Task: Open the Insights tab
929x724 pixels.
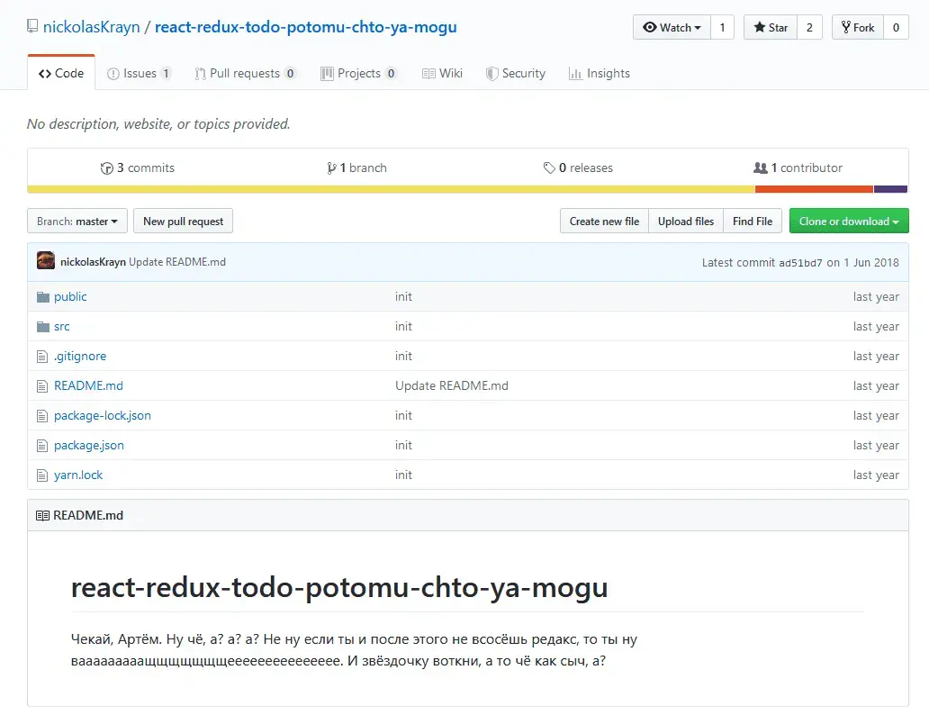Action: point(599,74)
